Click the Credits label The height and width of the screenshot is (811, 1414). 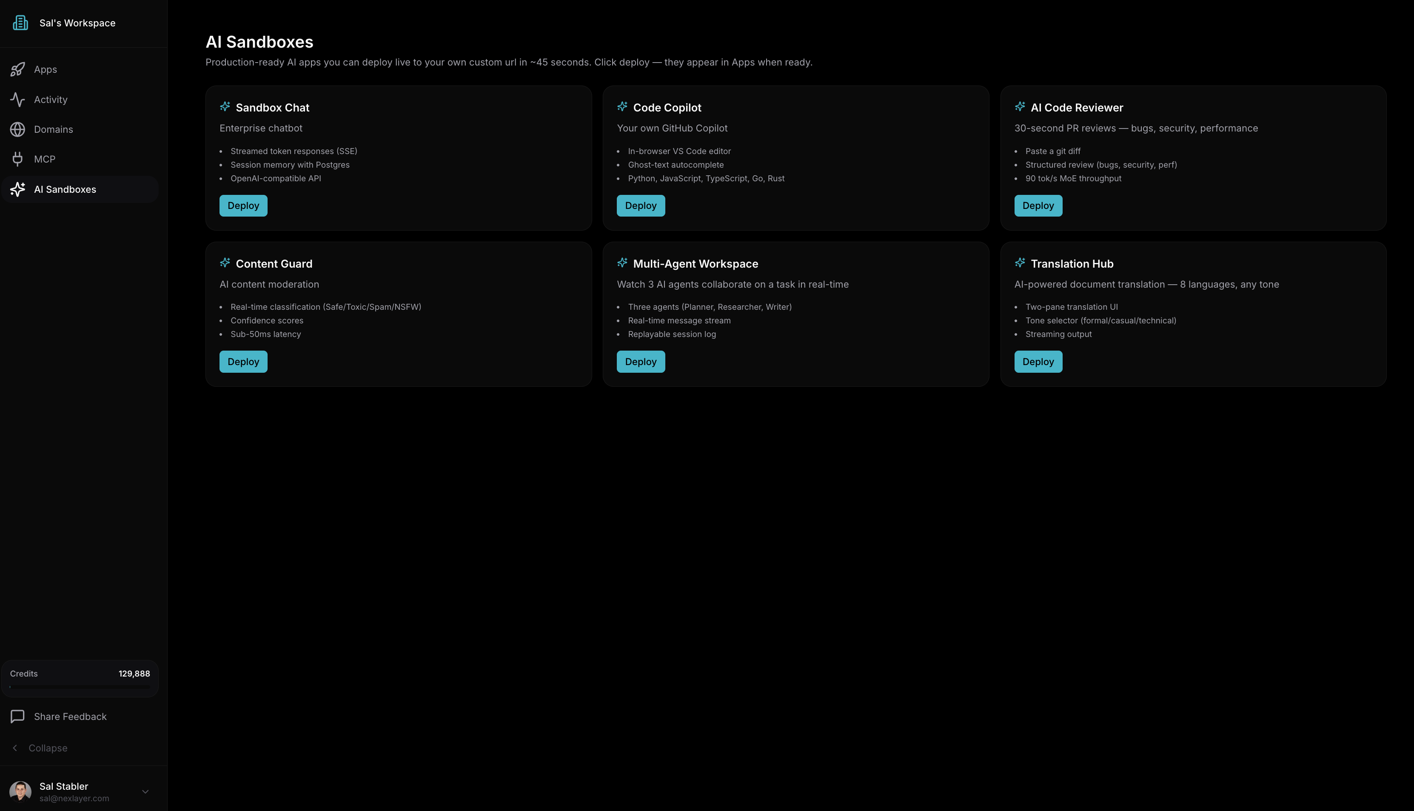[x=24, y=674]
